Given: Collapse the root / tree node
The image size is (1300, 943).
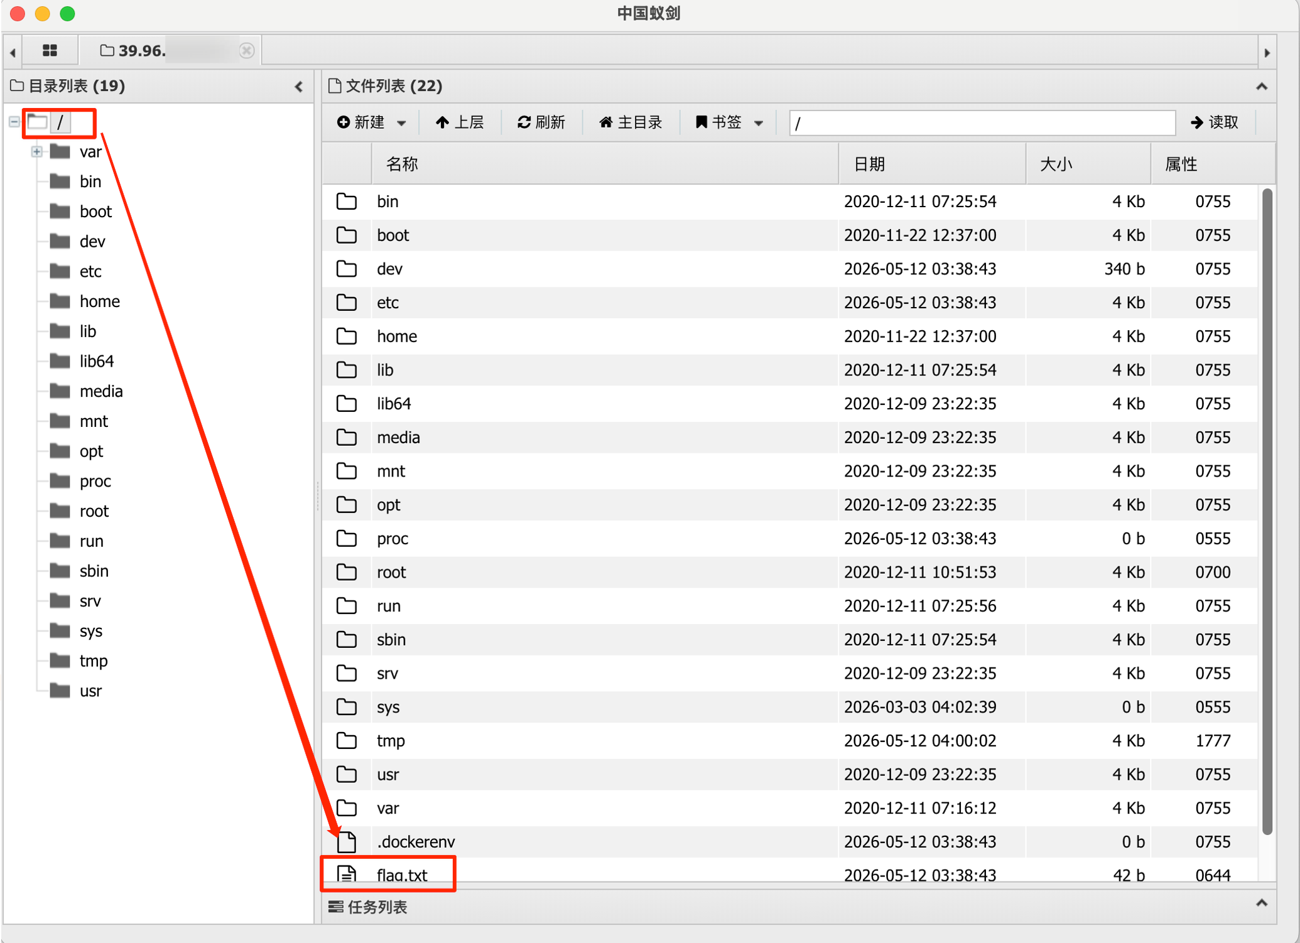Looking at the screenshot, I should point(14,122).
